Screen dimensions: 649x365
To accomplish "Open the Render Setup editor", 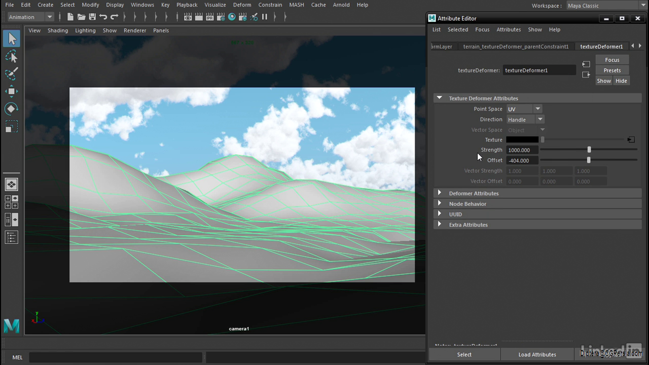I will pyautogui.click(x=243, y=17).
